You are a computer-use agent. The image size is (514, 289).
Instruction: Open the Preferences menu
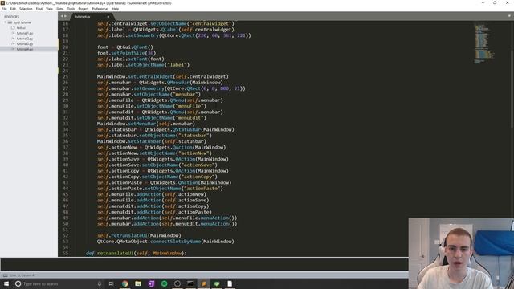pos(100,9)
